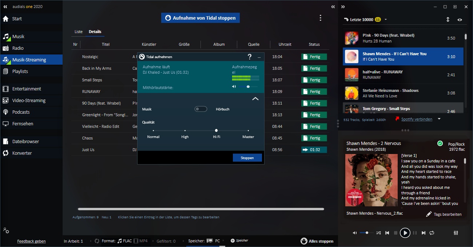The height and width of the screenshot is (247, 473).
Task: Open help in Tidal aufnehmen dialog
Action: pyautogui.click(x=250, y=57)
